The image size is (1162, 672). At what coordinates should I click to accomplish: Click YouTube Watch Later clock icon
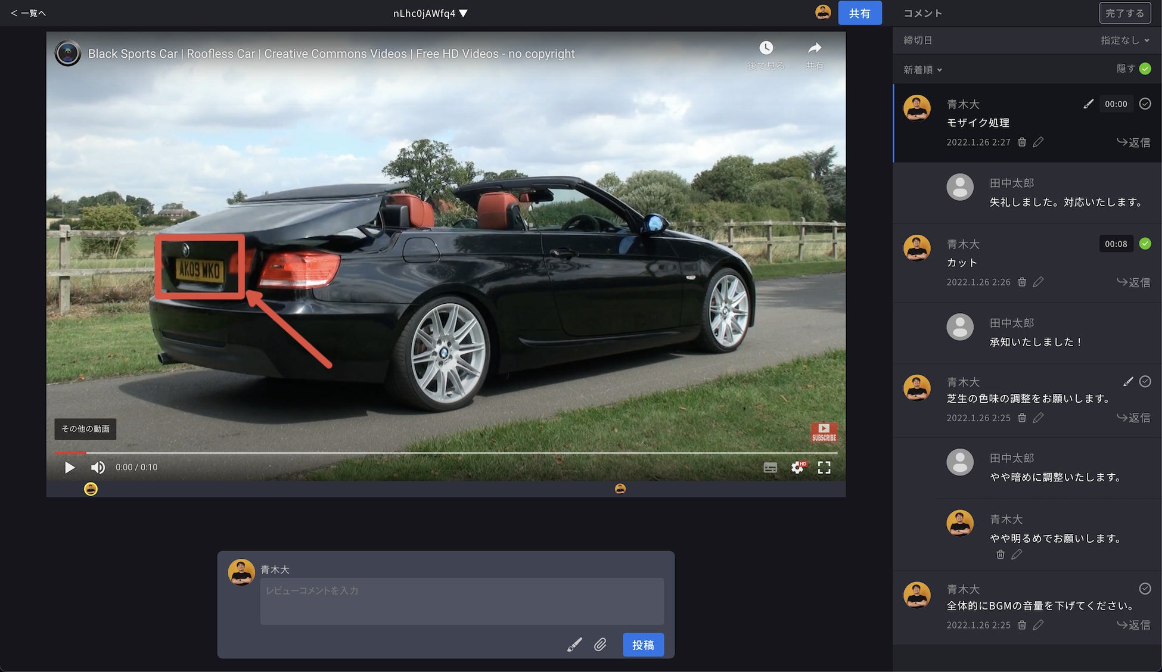click(766, 48)
